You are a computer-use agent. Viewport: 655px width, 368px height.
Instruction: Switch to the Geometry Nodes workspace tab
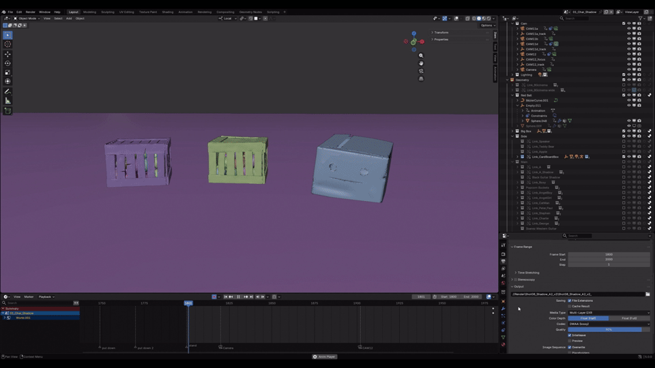pyautogui.click(x=250, y=12)
